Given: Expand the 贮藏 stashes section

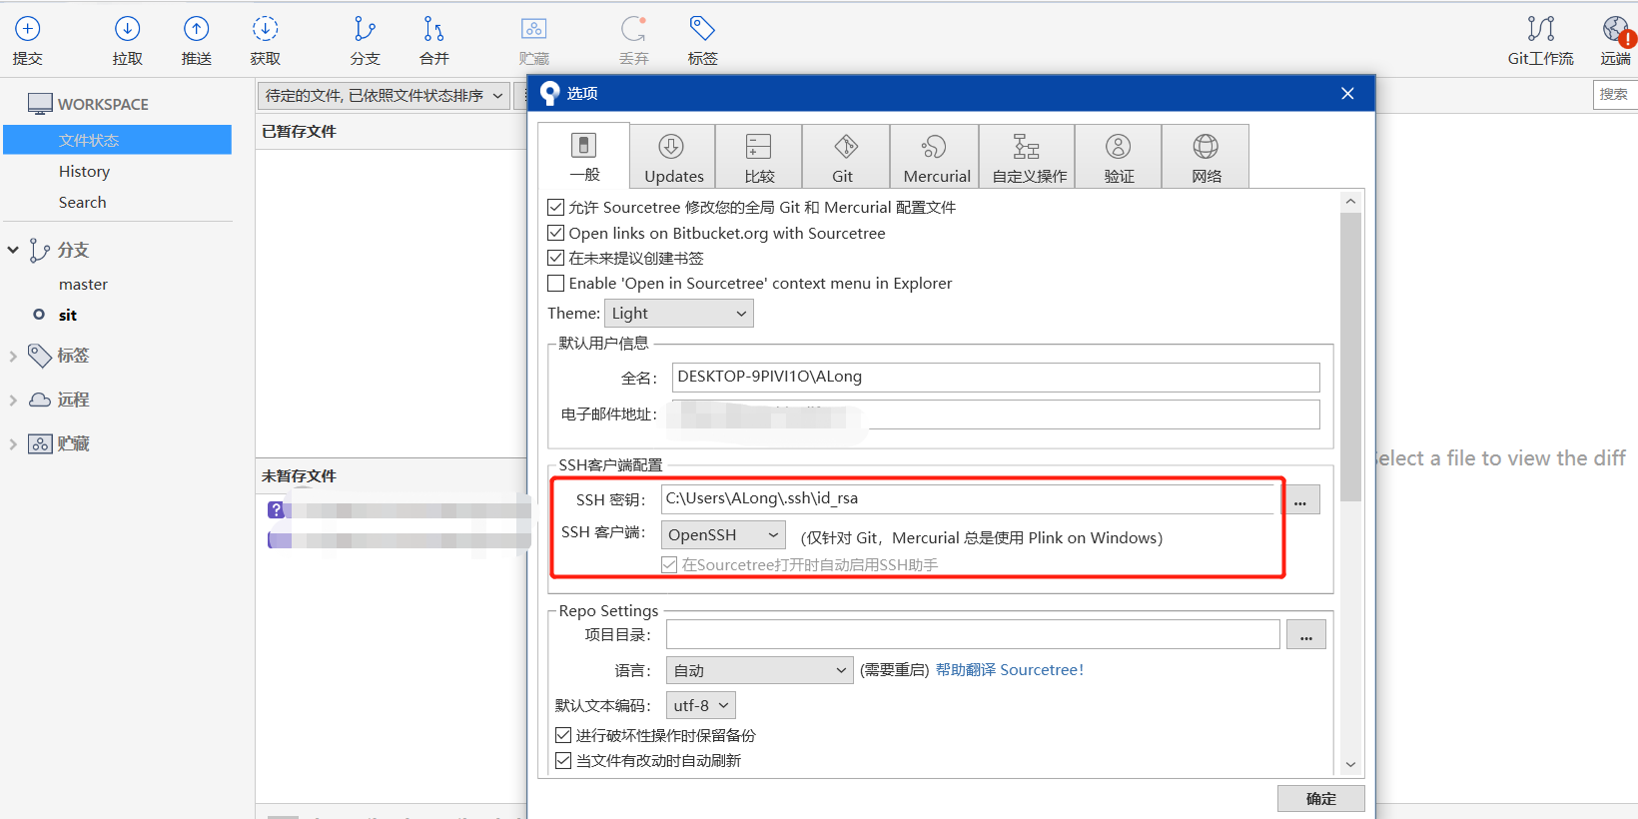Looking at the screenshot, I should (x=13, y=443).
